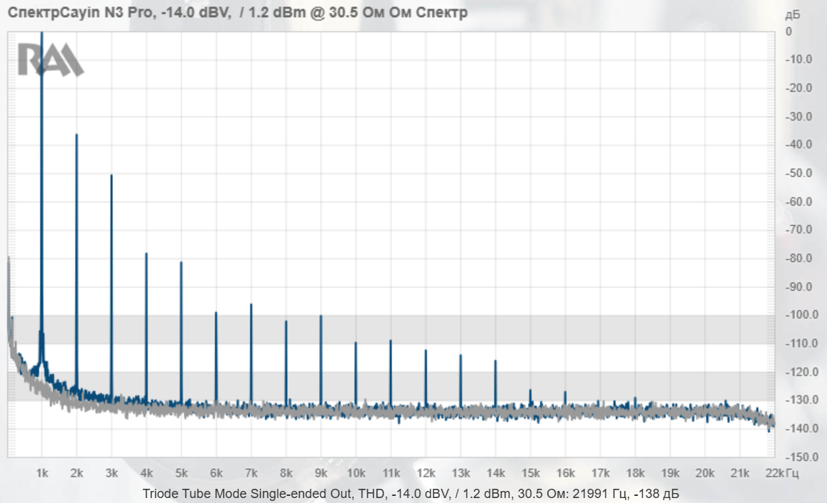
Task: Click the 5k frequency axis label
Action: 181,473
